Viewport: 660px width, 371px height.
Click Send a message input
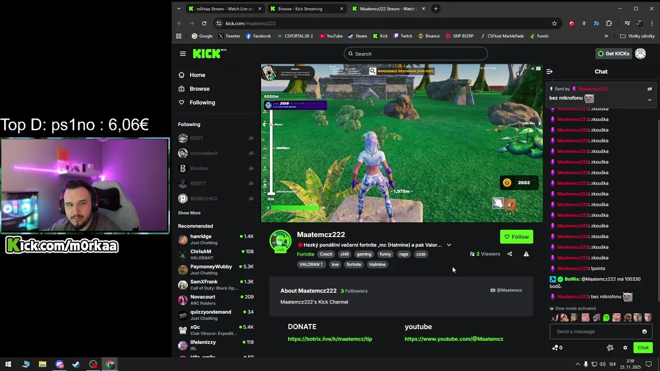tap(601, 331)
